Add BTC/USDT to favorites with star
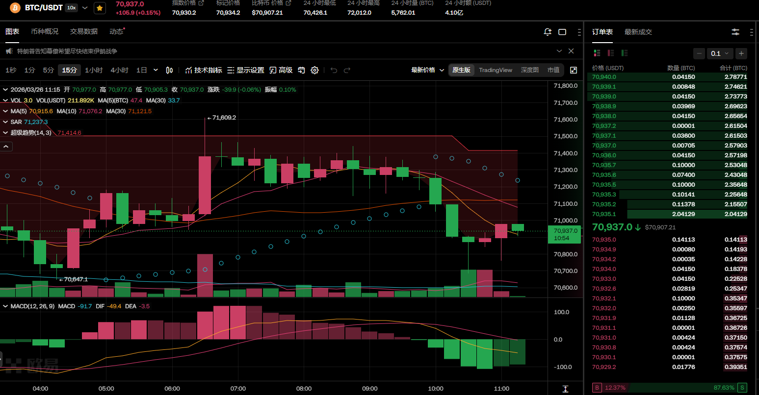This screenshot has height=395, width=759. coord(100,8)
